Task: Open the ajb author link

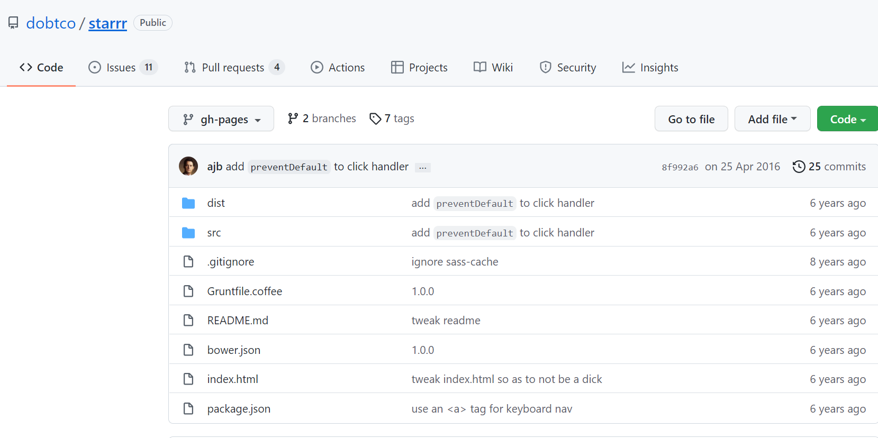Action: click(214, 167)
